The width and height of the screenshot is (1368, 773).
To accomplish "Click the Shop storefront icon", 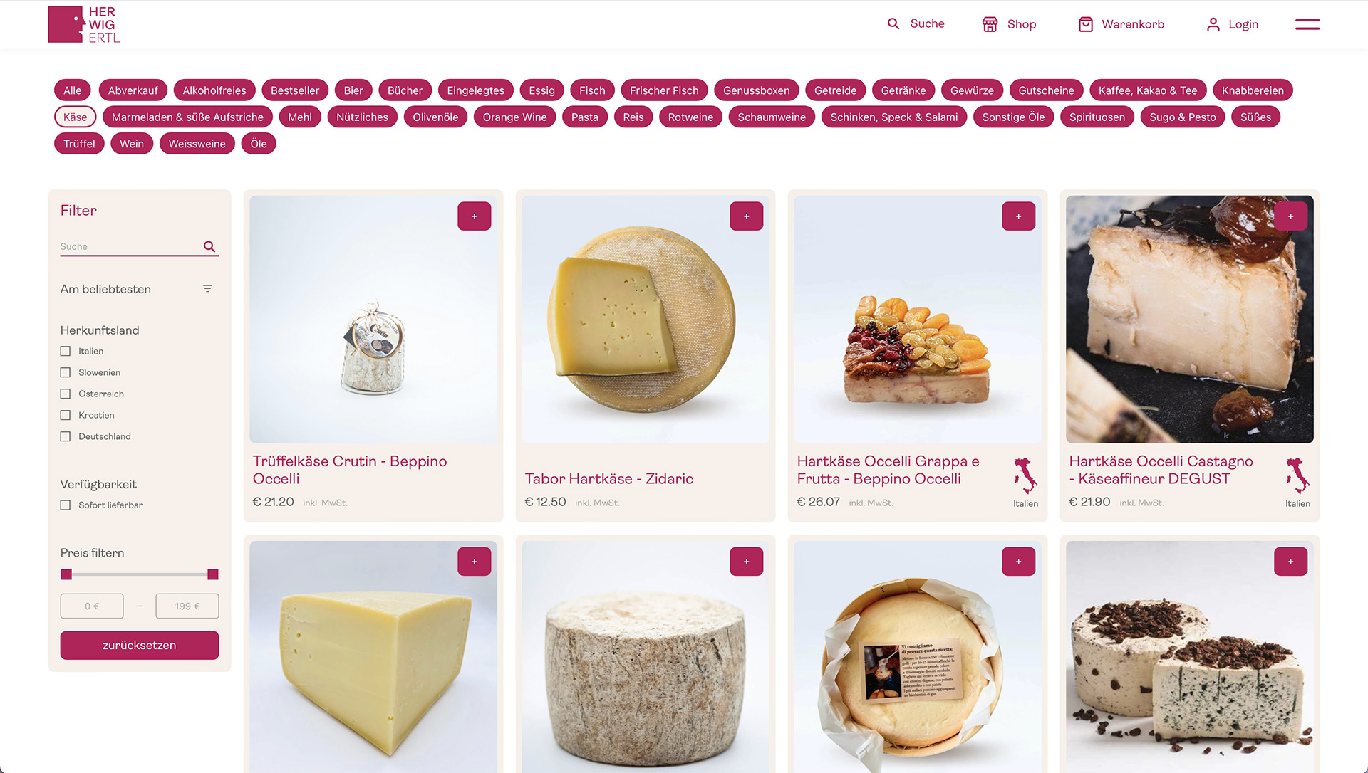I will [x=990, y=24].
